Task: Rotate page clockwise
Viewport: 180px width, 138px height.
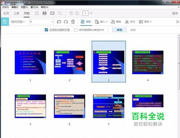Action: (66, 22)
